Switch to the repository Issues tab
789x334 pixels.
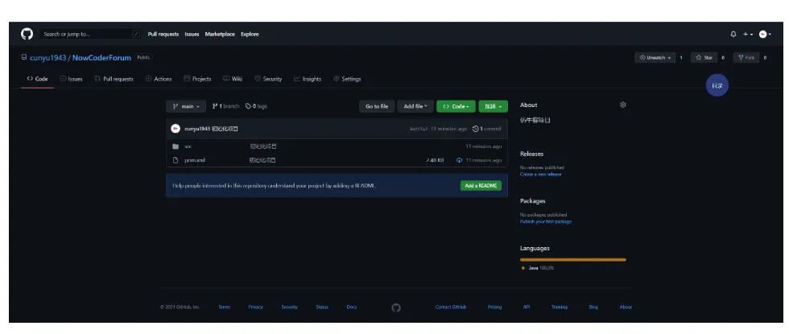coord(71,79)
